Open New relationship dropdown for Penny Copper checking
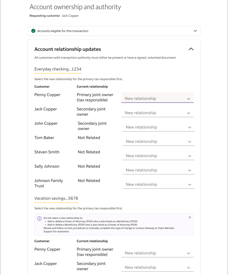This screenshot has width=228, height=275. coord(157,99)
